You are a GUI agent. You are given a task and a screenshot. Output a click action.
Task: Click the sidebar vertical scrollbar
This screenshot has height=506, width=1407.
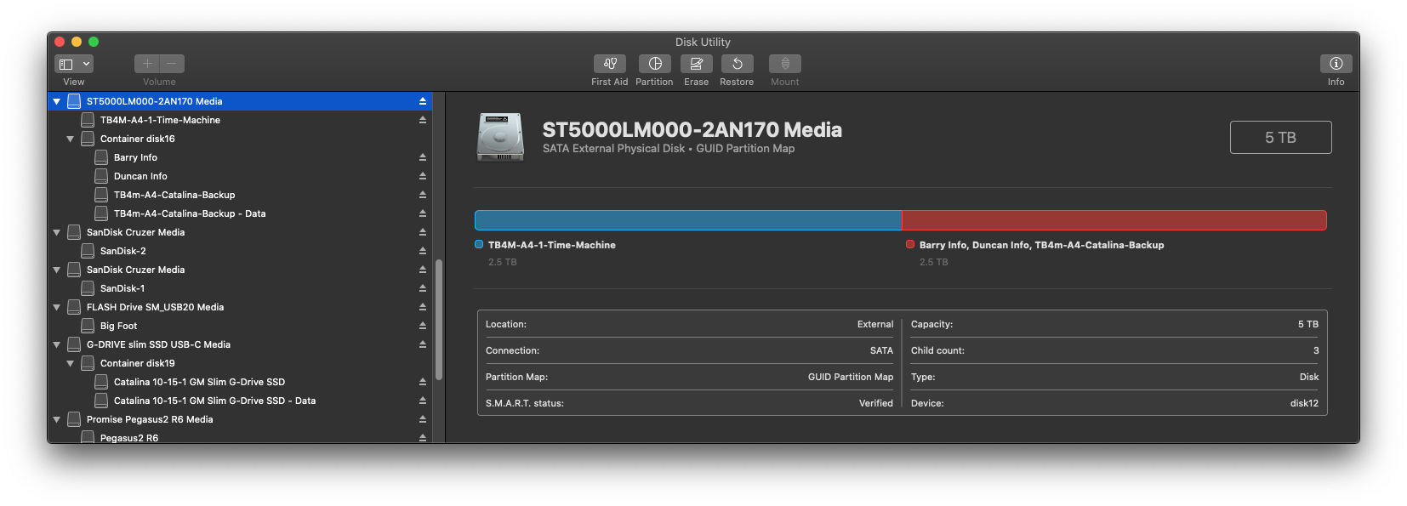tap(439, 319)
